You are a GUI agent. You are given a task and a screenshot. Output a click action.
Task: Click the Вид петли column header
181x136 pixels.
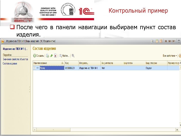pos(134,63)
